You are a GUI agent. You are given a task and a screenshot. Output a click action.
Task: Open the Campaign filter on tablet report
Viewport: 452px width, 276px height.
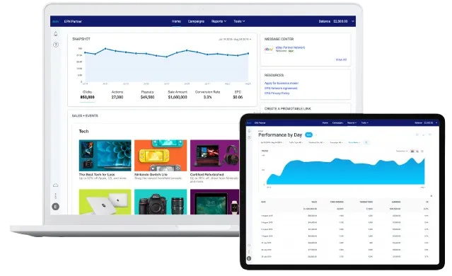point(336,142)
